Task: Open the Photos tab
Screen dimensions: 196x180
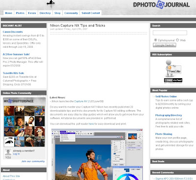Action: tap(20, 13)
